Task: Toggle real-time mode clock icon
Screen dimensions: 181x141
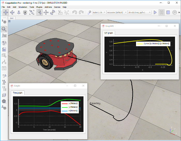Action: point(175,12)
